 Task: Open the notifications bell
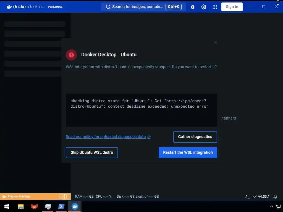click(275, 197)
